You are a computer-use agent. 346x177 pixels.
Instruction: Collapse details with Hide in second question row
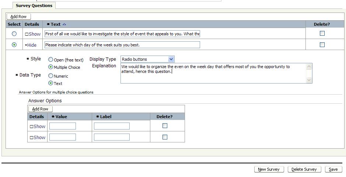pyautogui.click(x=31, y=45)
